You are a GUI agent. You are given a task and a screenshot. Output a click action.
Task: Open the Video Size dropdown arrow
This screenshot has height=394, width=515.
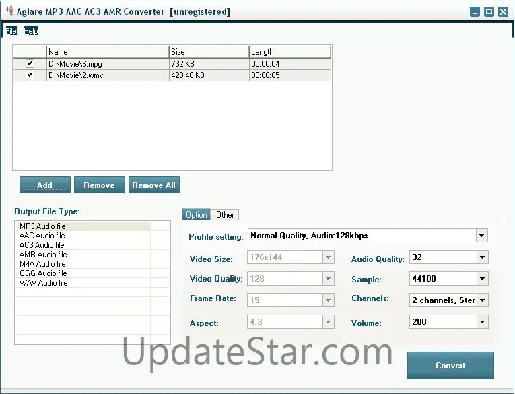(328, 257)
